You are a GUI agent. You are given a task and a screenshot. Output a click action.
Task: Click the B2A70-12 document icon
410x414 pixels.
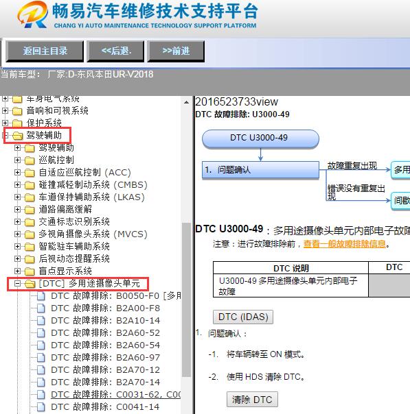pos(41,370)
